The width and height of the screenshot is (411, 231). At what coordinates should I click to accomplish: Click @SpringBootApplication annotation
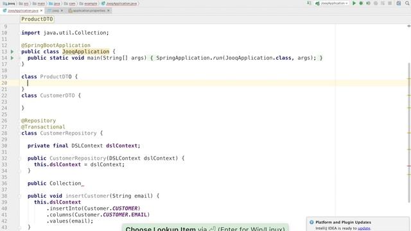(56, 46)
